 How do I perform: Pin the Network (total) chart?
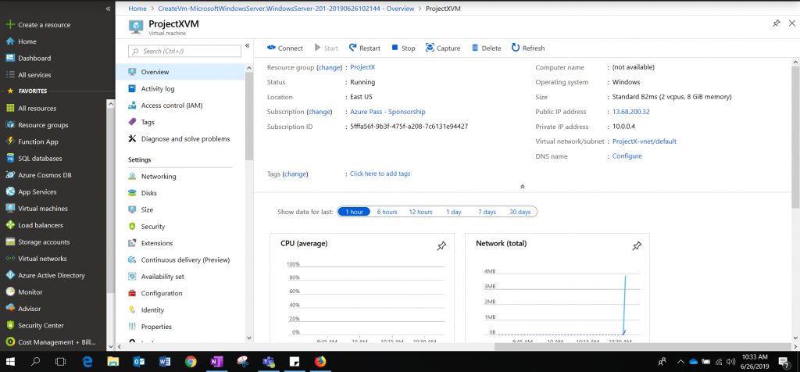pyautogui.click(x=637, y=246)
